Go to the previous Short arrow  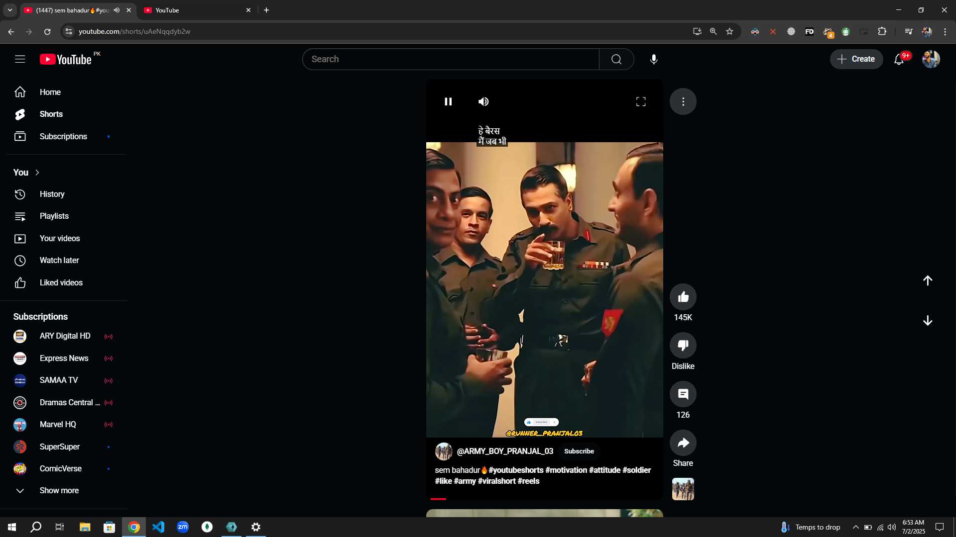pyautogui.click(x=928, y=280)
